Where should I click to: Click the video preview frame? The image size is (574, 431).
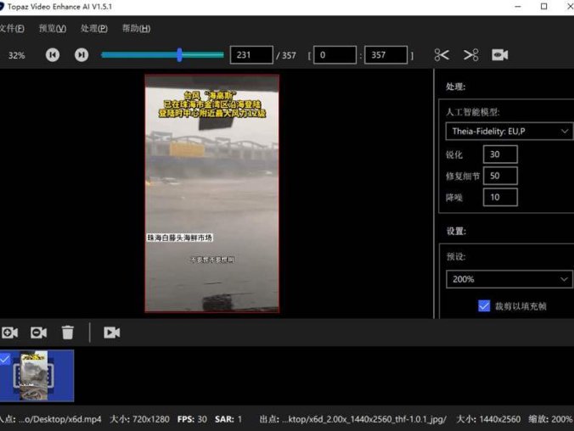pyautogui.click(x=212, y=193)
